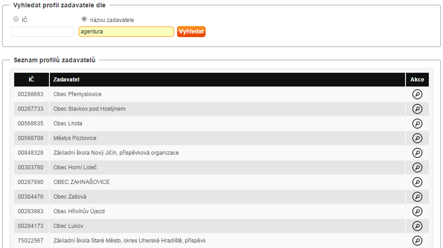This screenshot has height=248, width=443.
Task: View detail icon for Základní škola Staré Město
Action: (417, 241)
